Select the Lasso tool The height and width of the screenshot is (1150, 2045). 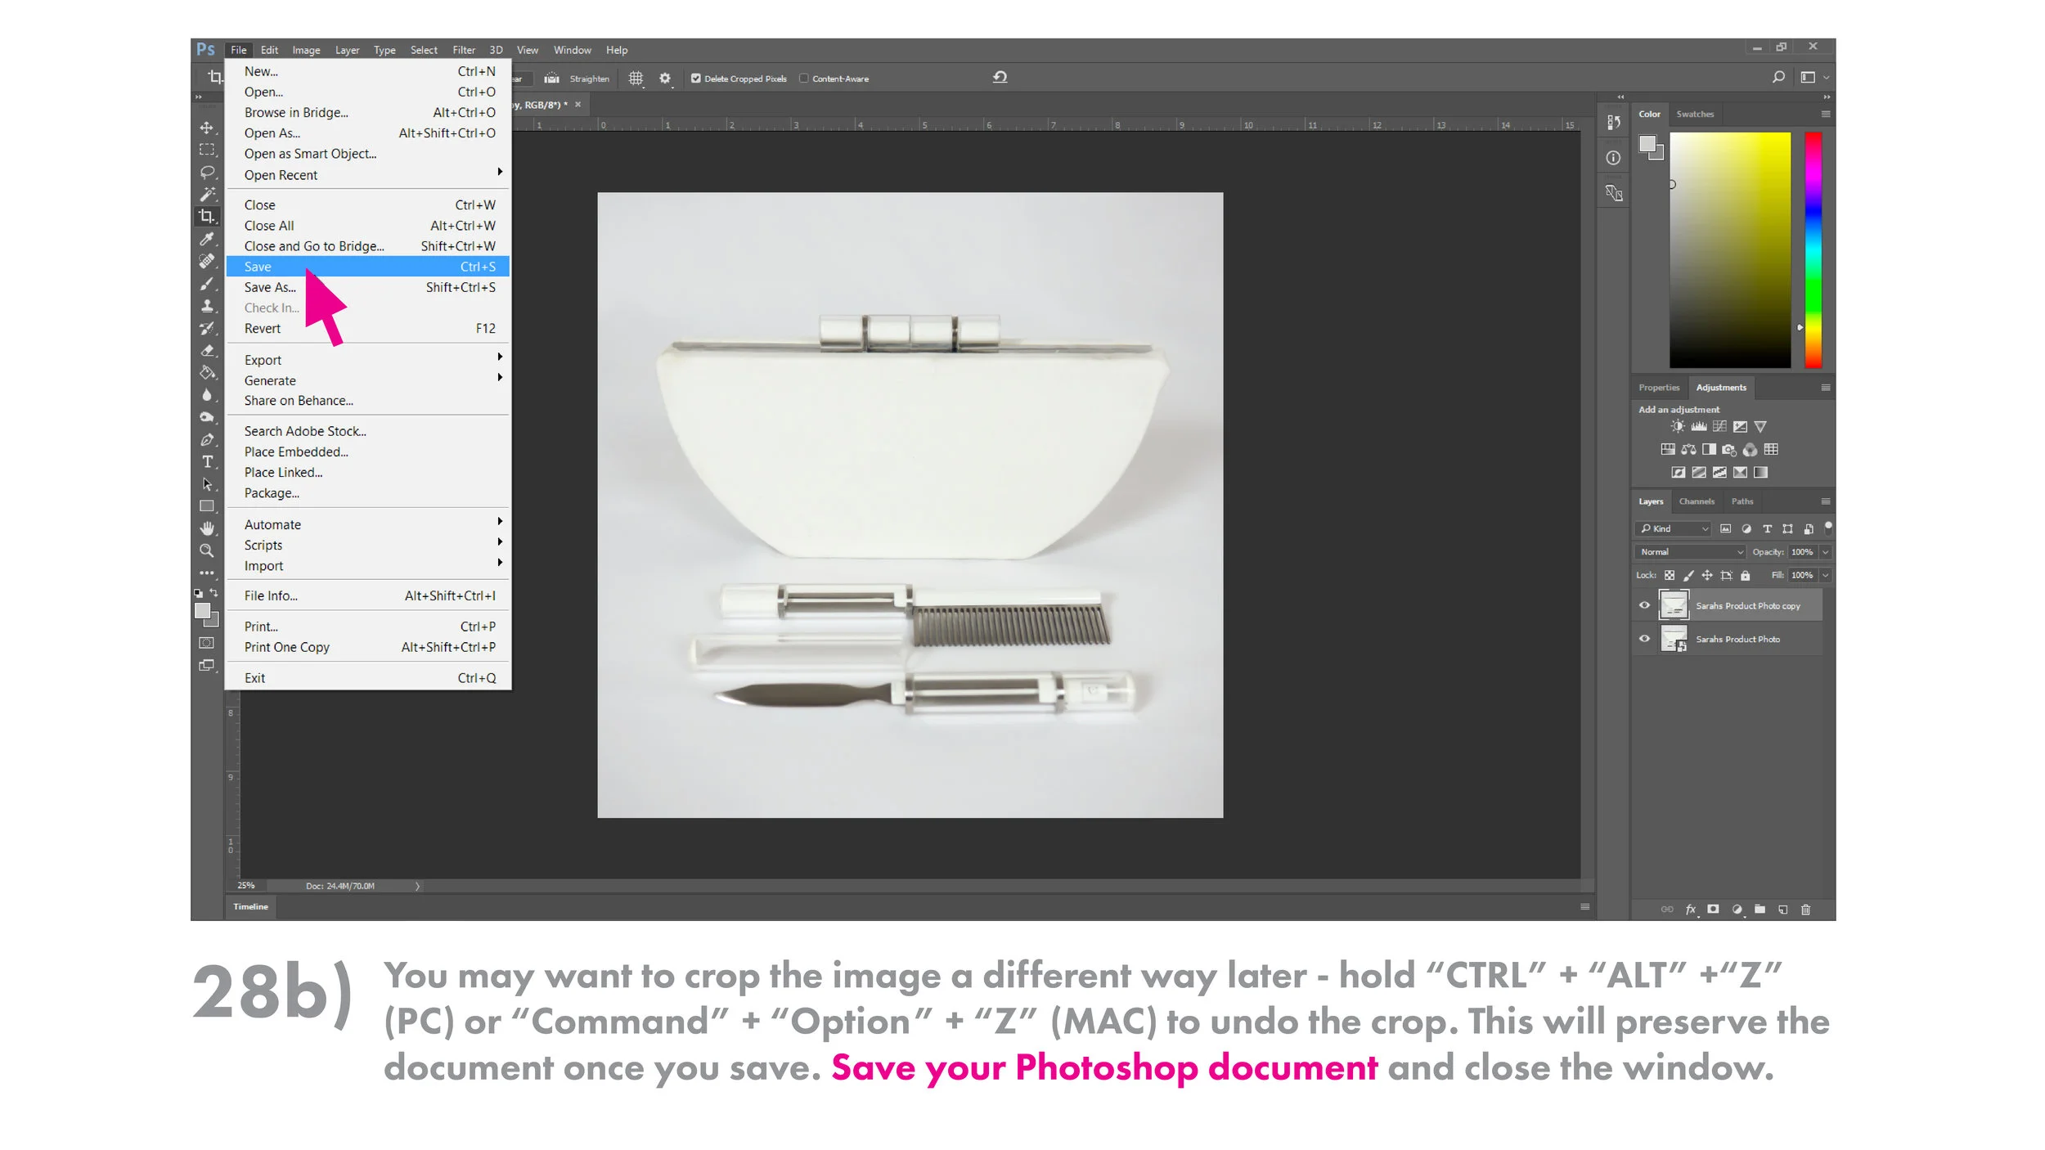207,173
